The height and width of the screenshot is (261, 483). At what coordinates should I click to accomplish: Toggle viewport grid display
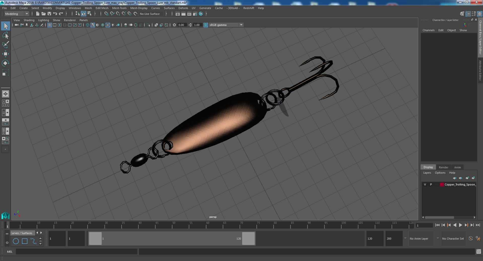(50, 25)
